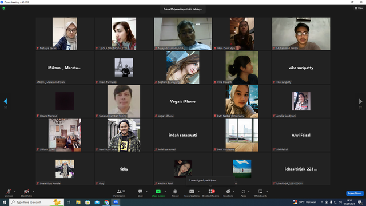This screenshot has height=206, width=366.
Task: Select the Alwi Faisal tile
Action: [301, 135]
